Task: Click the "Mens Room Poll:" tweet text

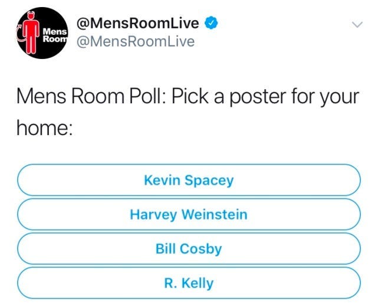Action: point(90,95)
